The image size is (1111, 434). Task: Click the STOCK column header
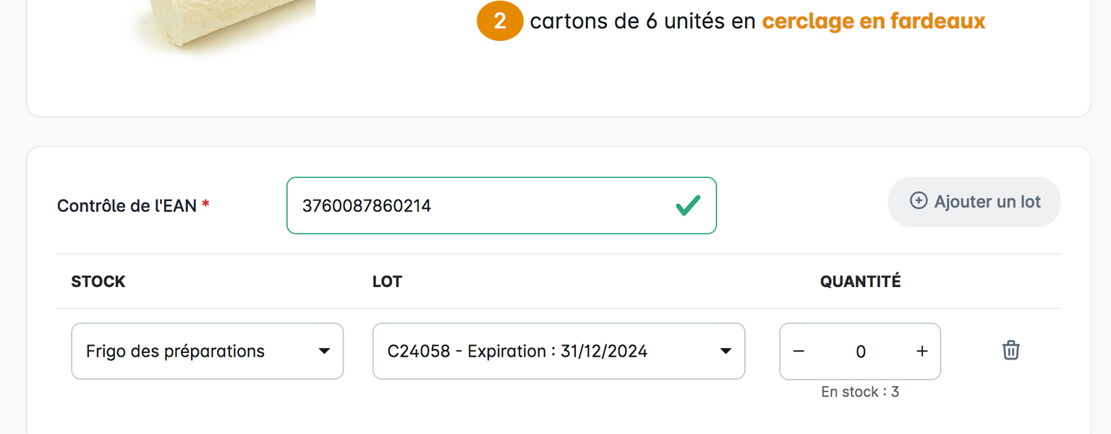pyautogui.click(x=98, y=281)
